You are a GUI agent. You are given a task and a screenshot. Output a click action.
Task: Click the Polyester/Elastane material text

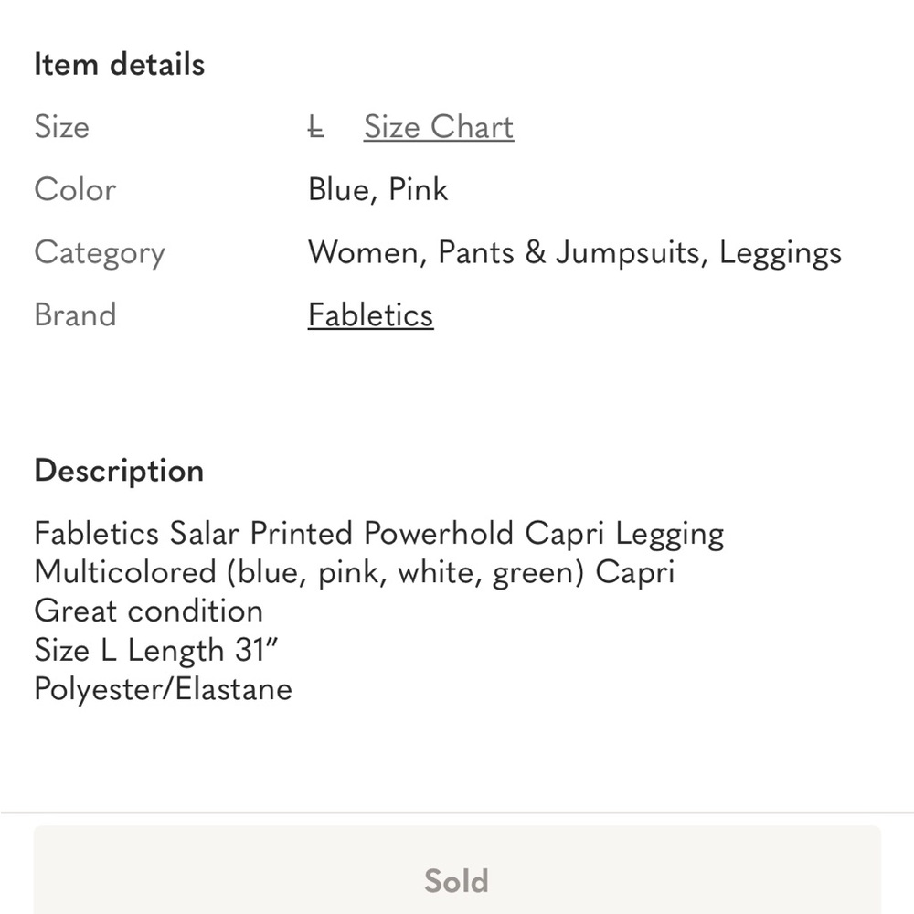(163, 689)
